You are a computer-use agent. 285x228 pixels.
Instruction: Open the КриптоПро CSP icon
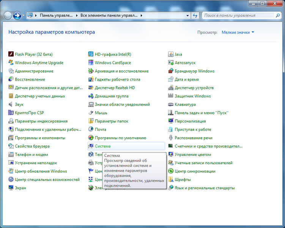(11, 112)
